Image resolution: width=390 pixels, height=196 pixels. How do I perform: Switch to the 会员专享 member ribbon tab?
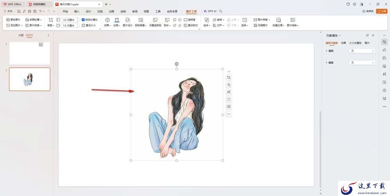pos(172,11)
